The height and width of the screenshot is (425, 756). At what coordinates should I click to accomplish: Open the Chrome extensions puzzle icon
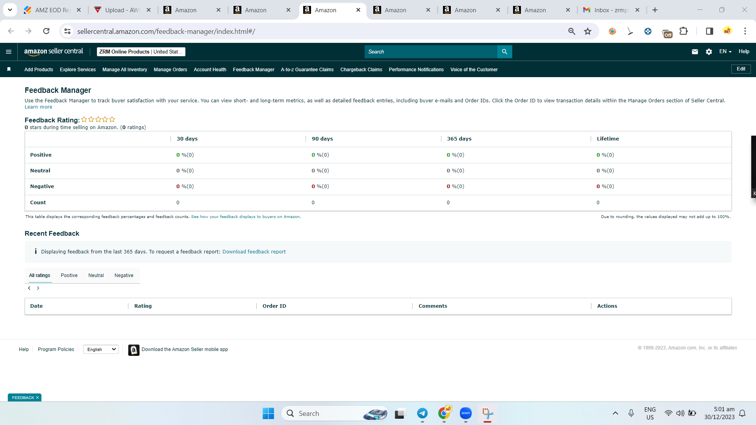tap(684, 31)
